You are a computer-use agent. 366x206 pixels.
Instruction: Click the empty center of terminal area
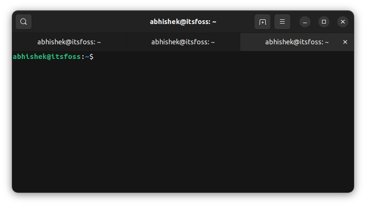[x=183, y=123]
